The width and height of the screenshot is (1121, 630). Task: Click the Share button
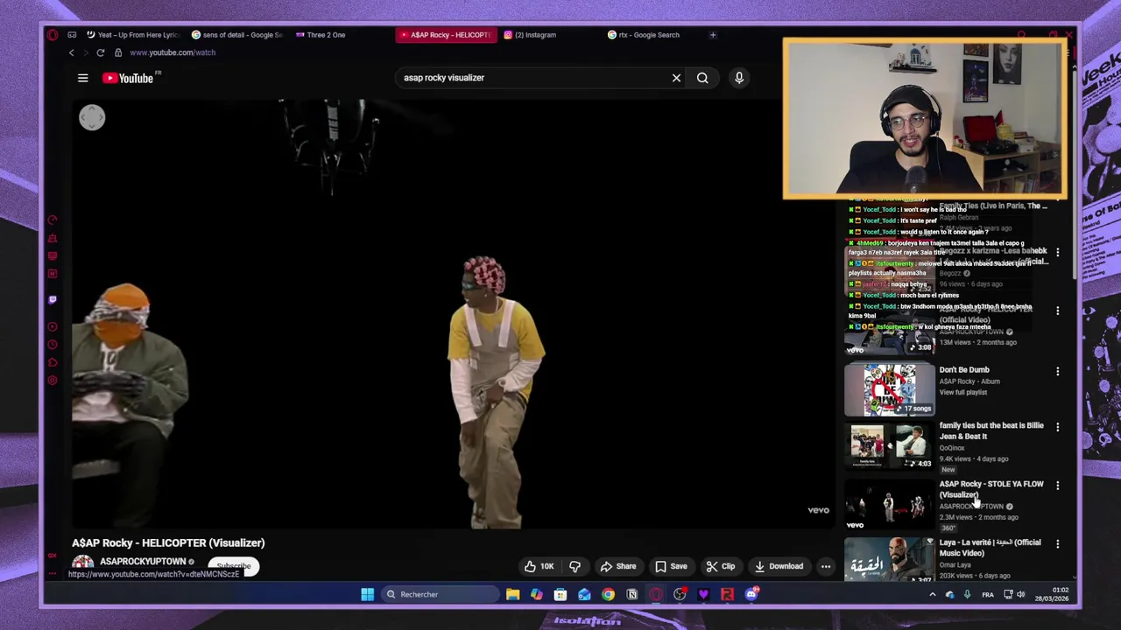tap(617, 566)
